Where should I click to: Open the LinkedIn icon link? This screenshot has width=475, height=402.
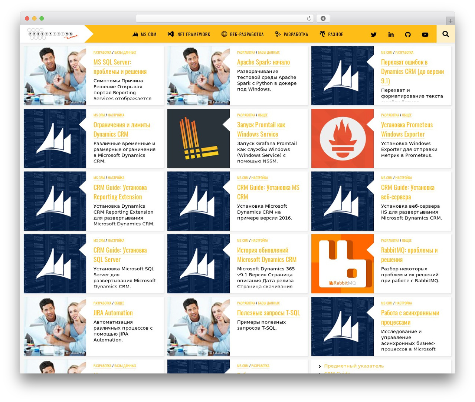click(391, 34)
